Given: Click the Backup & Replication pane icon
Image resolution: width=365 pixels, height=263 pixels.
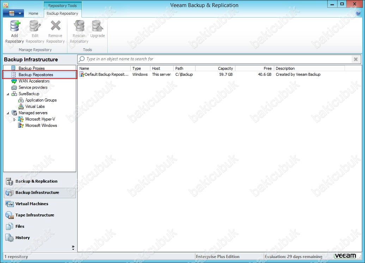Looking at the screenshot, I should 10,181.
